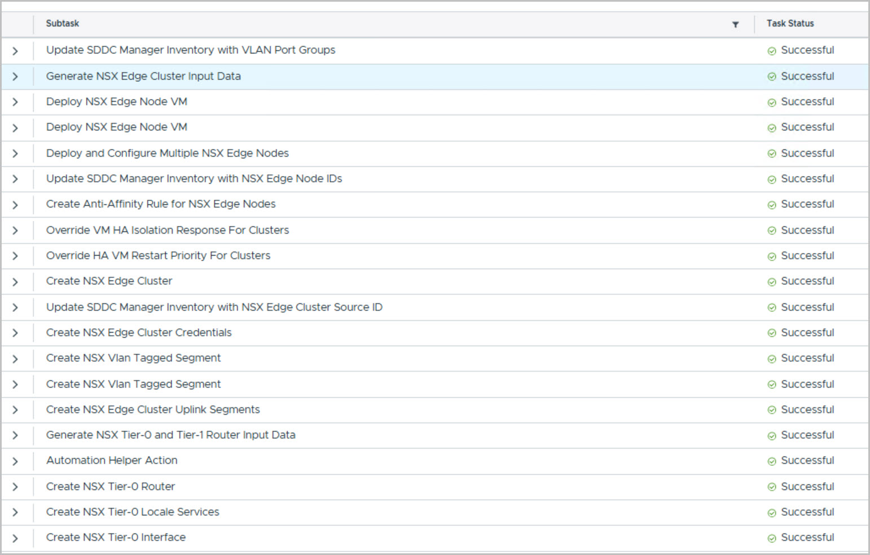
Task: Expand Create NSX Tier-0 Locale Services subtask
Action: pos(15,512)
